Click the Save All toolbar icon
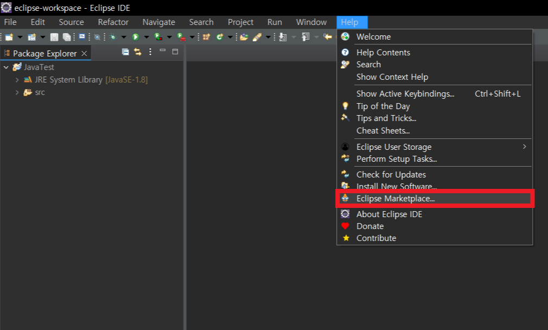The image size is (548, 330). coord(66,37)
